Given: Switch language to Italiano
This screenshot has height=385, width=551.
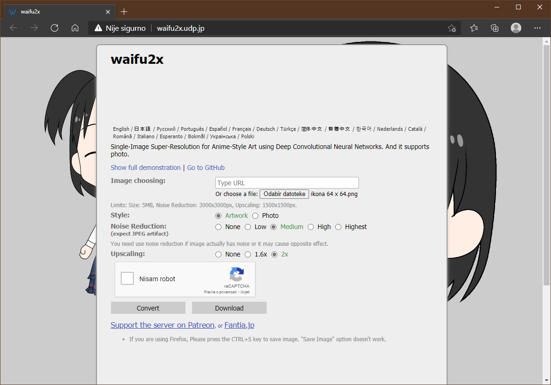Looking at the screenshot, I should [145, 136].
